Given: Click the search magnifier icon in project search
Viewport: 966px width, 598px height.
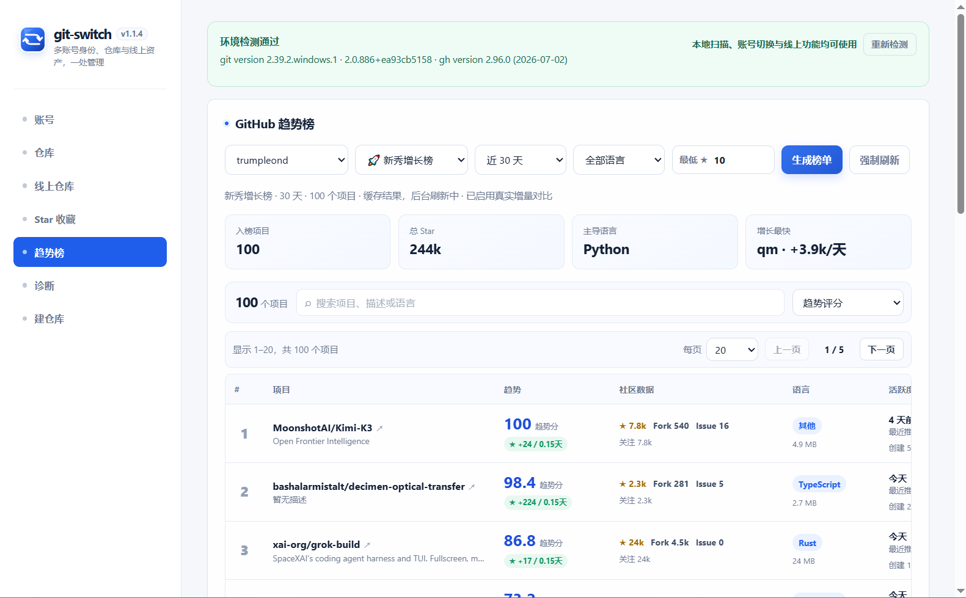Looking at the screenshot, I should (308, 304).
